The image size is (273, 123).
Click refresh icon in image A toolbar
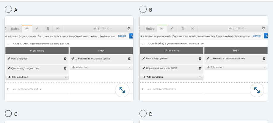128,28
